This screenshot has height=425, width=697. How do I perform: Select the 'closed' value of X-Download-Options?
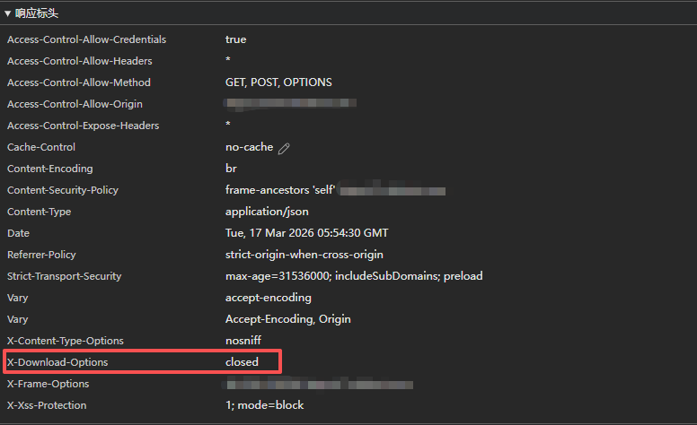tap(242, 362)
